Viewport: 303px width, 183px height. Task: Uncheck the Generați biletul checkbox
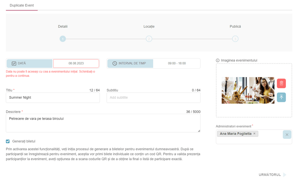pos(8,142)
